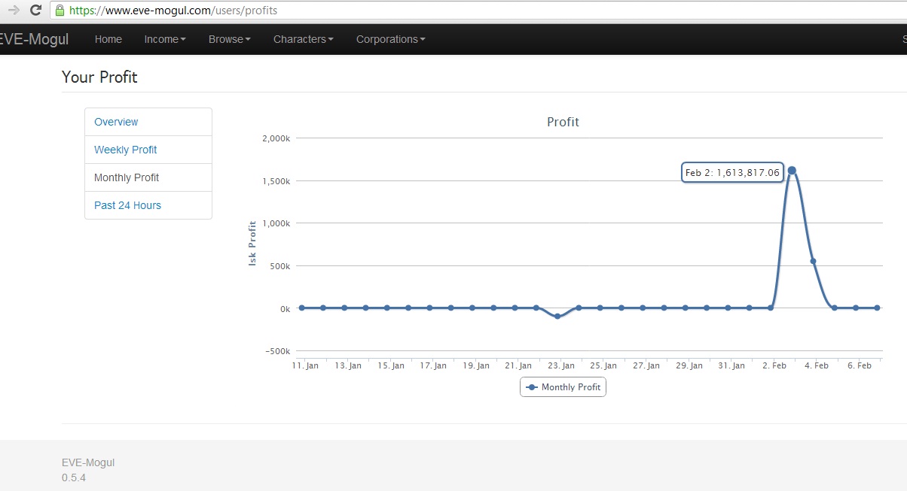Screen dimensions: 907x491
Task: Open the Weekly Profit view
Action: (x=148, y=150)
